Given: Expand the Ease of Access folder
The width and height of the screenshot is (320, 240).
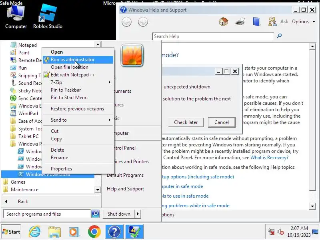Looking at the screenshot, I should coord(26,121).
